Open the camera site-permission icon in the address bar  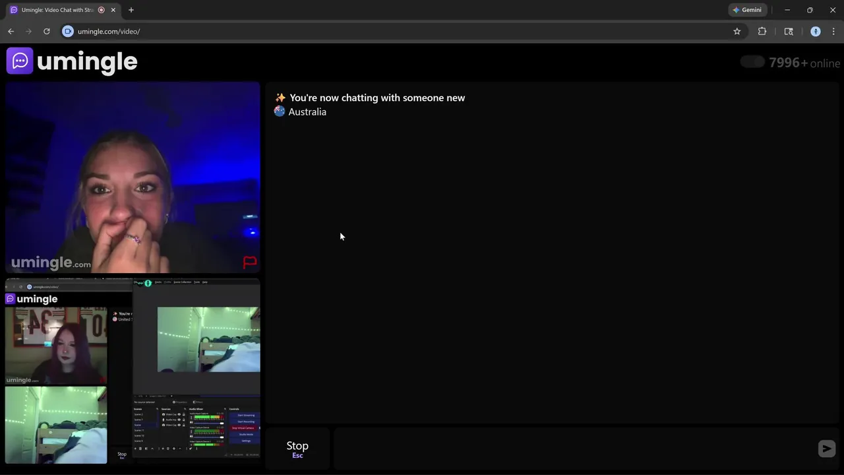click(67, 31)
